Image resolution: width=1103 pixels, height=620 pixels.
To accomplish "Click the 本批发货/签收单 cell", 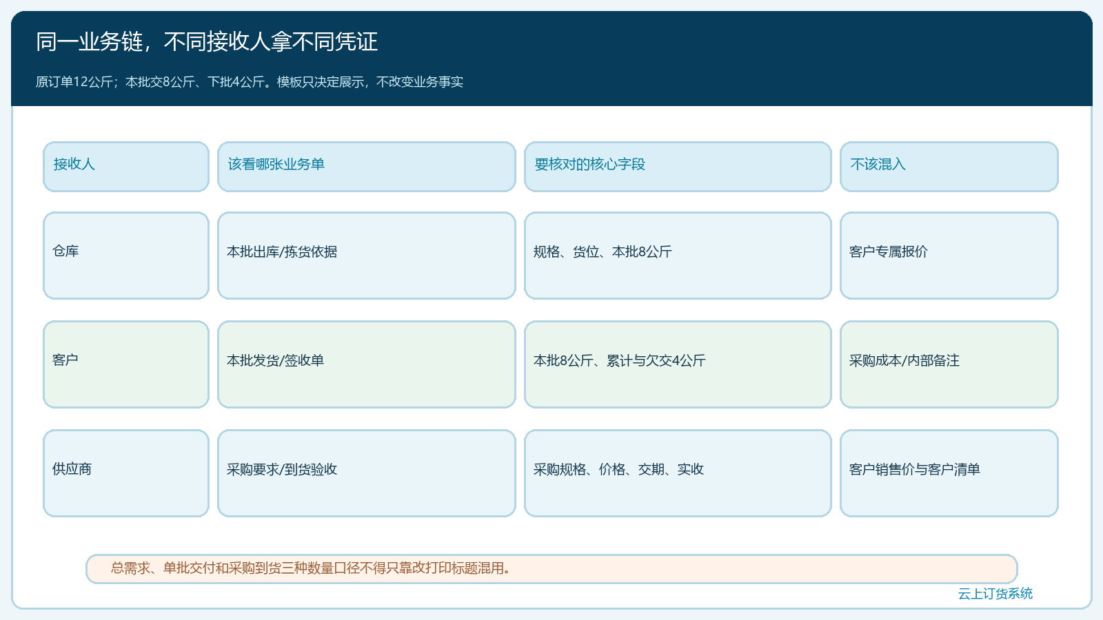I will [x=367, y=364].
